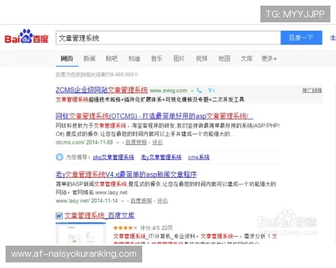
Task: Open 百度快照 for the otcms.com result
Action: click(x=136, y=142)
